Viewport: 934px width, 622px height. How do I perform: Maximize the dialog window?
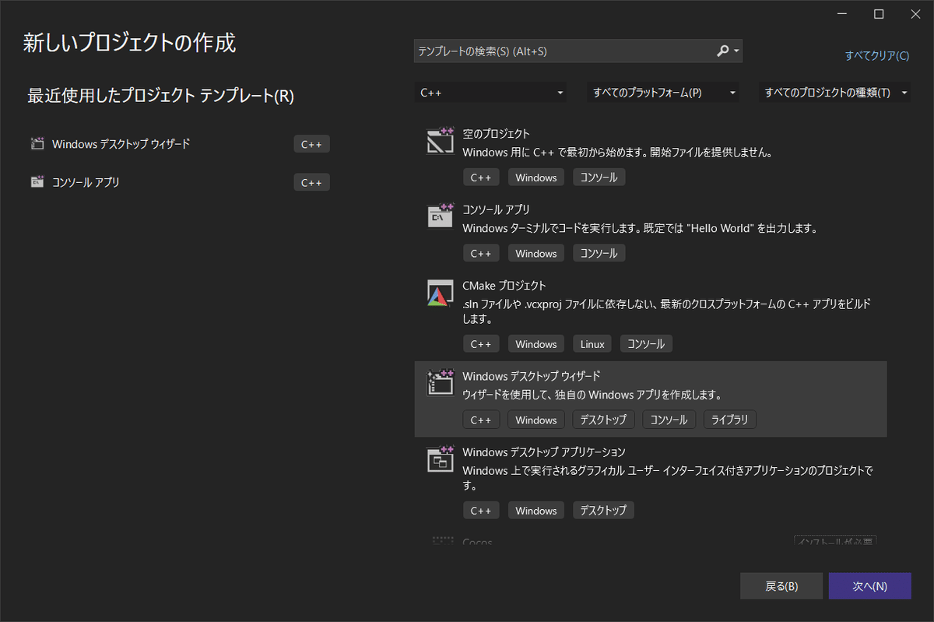point(879,13)
